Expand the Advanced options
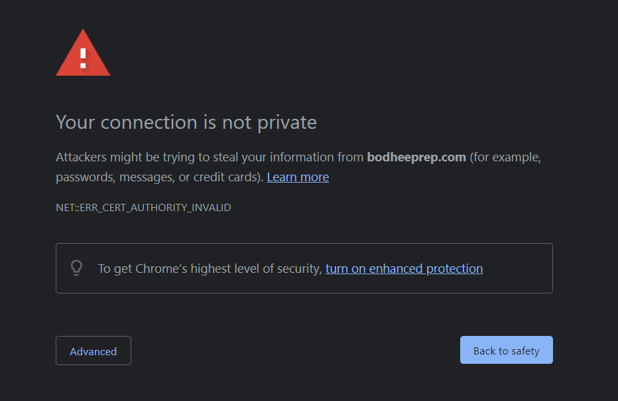Viewport: 618px width, 401px height. 93,351
